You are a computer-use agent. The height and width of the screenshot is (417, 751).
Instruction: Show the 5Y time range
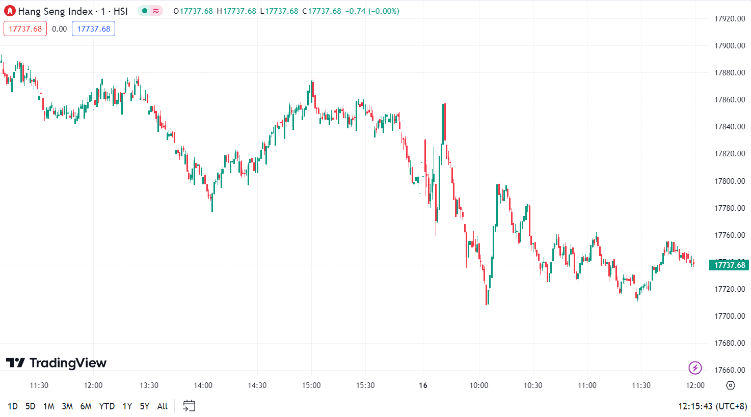pyautogui.click(x=145, y=406)
